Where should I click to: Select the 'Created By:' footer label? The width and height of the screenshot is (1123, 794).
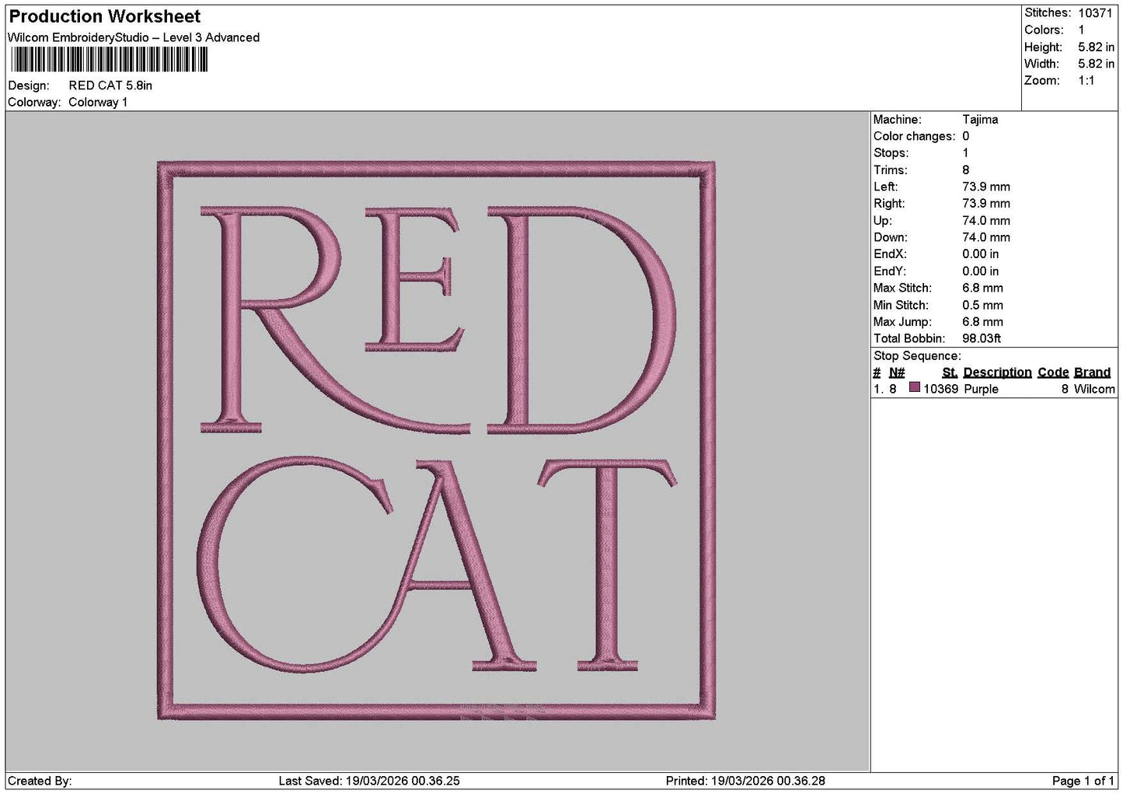coord(40,781)
